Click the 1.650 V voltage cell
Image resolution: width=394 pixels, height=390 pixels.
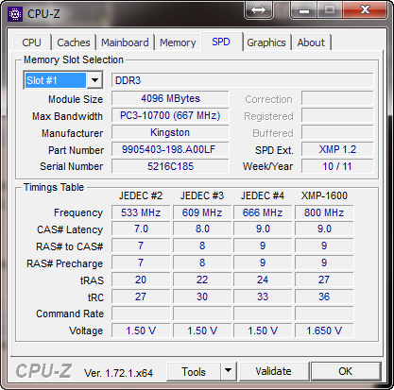[x=324, y=331]
